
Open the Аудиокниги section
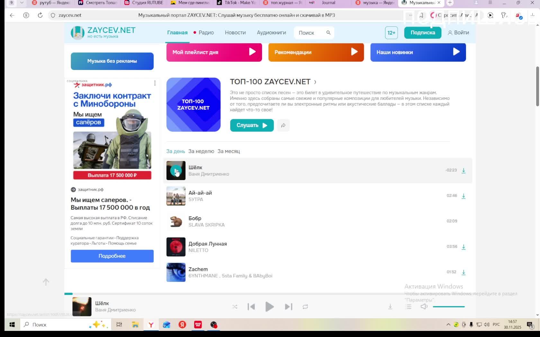(x=271, y=33)
